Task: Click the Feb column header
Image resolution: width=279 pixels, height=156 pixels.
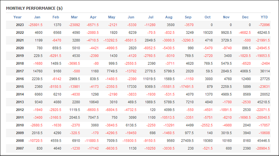Action: [x=56, y=17]
